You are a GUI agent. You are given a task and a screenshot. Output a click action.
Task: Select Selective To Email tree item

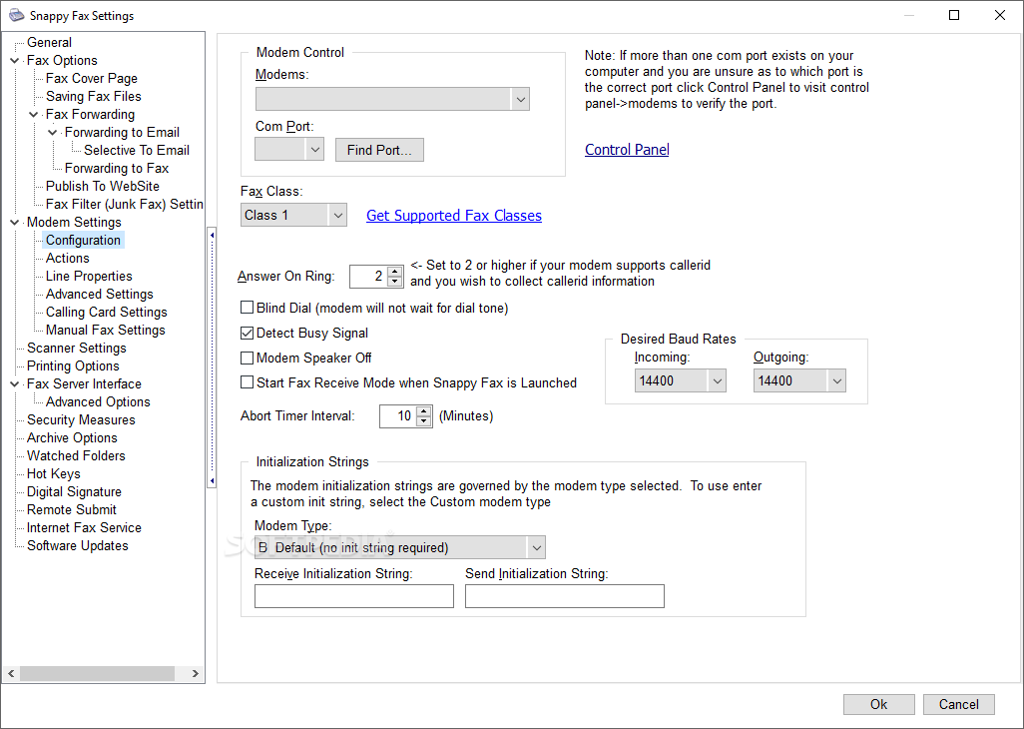click(137, 150)
